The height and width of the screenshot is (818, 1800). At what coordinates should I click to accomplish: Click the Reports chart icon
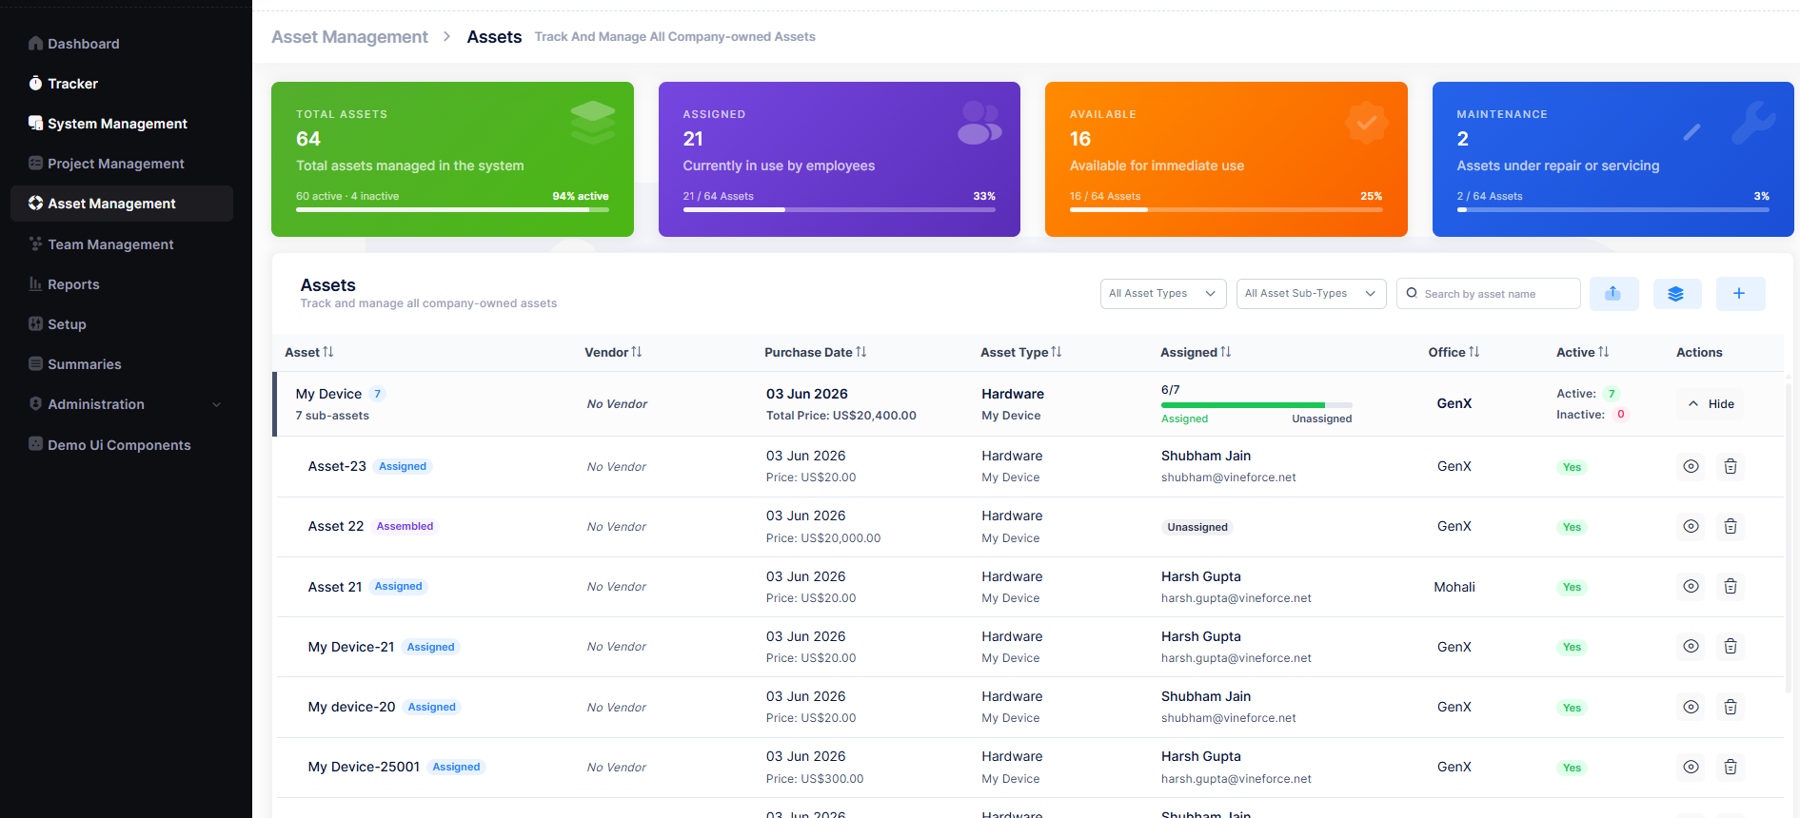35,284
